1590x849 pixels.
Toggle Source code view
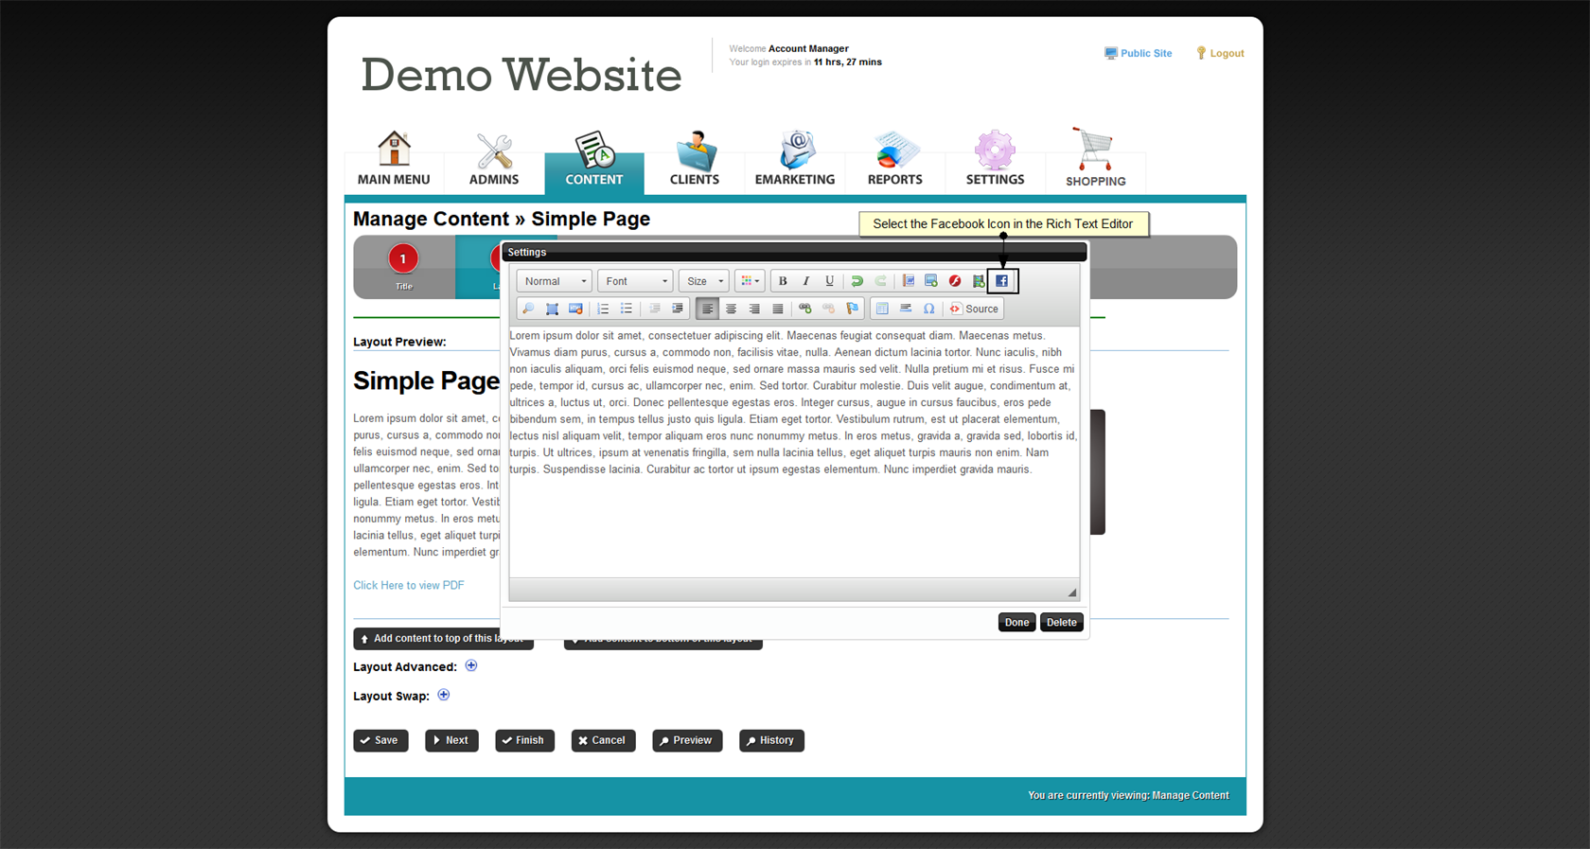pos(974,309)
